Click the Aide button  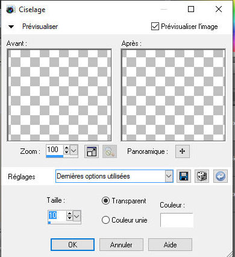(x=170, y=245)
